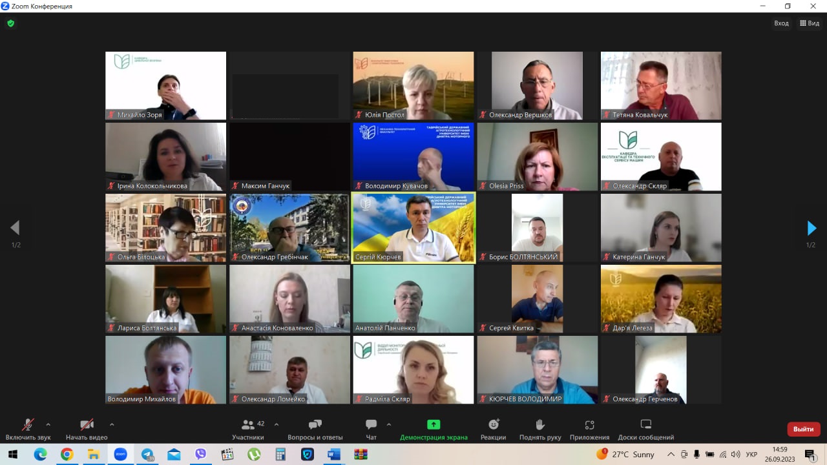Open the Windows Start menu
Image resolution: width=827 pixels, height=465 pixels.
click(13, 454)
